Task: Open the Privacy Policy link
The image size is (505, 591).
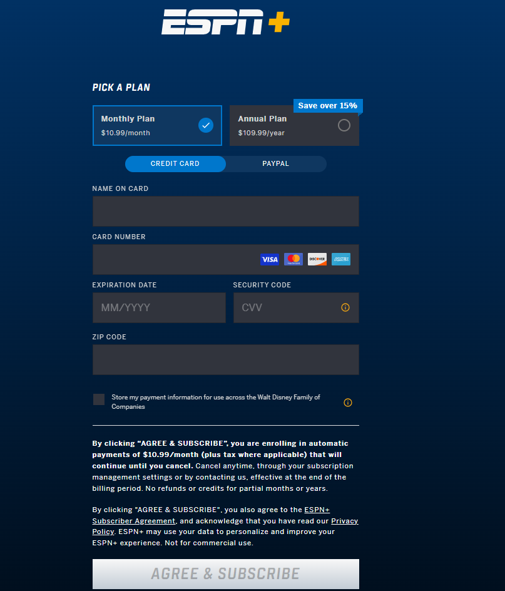Action: point(344,521)
